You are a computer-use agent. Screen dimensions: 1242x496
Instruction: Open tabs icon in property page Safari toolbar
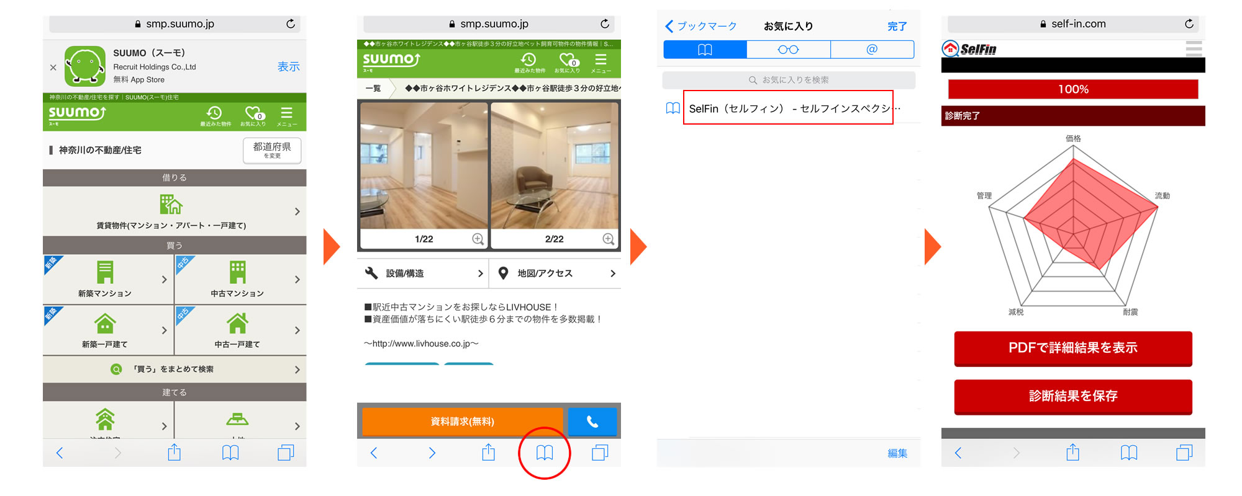(x=600, y=453)
